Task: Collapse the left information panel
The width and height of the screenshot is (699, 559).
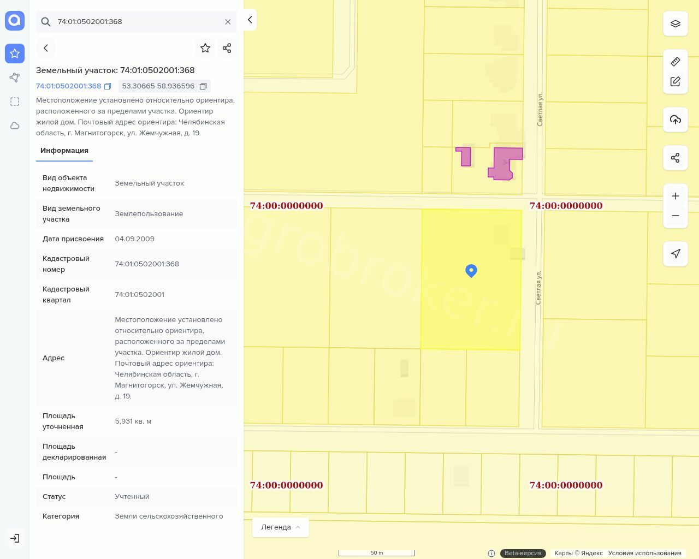Action: click(250, 20)
